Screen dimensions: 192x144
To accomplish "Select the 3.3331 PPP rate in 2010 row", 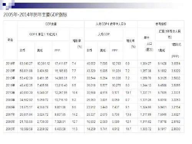I will [x=176, y=93].
